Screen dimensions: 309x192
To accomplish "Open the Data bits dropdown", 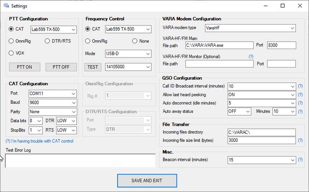I will tap(35, 121).
